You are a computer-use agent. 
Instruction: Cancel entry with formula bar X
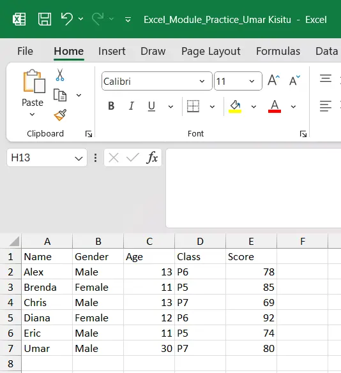tap(114, 157)
